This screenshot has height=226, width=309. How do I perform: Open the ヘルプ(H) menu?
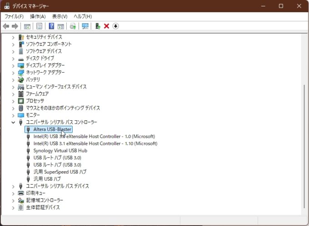tap(83, 16)
